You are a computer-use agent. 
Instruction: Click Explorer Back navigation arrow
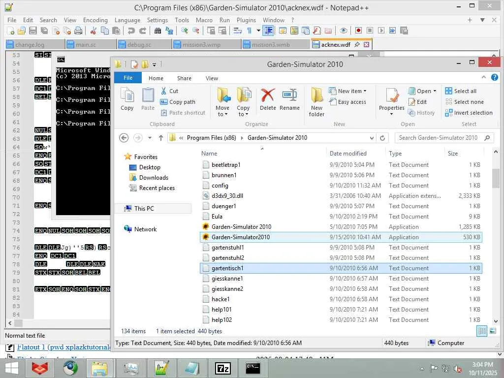(124, 138)
